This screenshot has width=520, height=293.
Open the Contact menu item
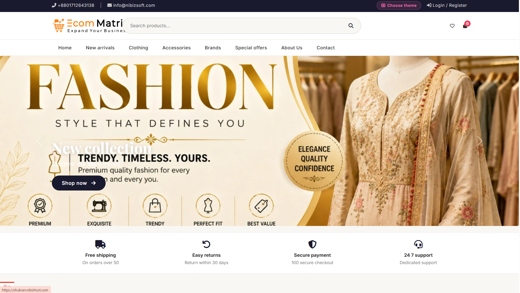point(326,48)
